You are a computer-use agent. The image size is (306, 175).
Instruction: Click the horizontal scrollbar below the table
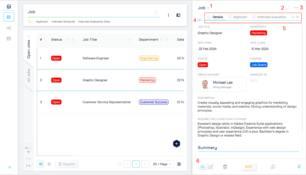point(55,156)
